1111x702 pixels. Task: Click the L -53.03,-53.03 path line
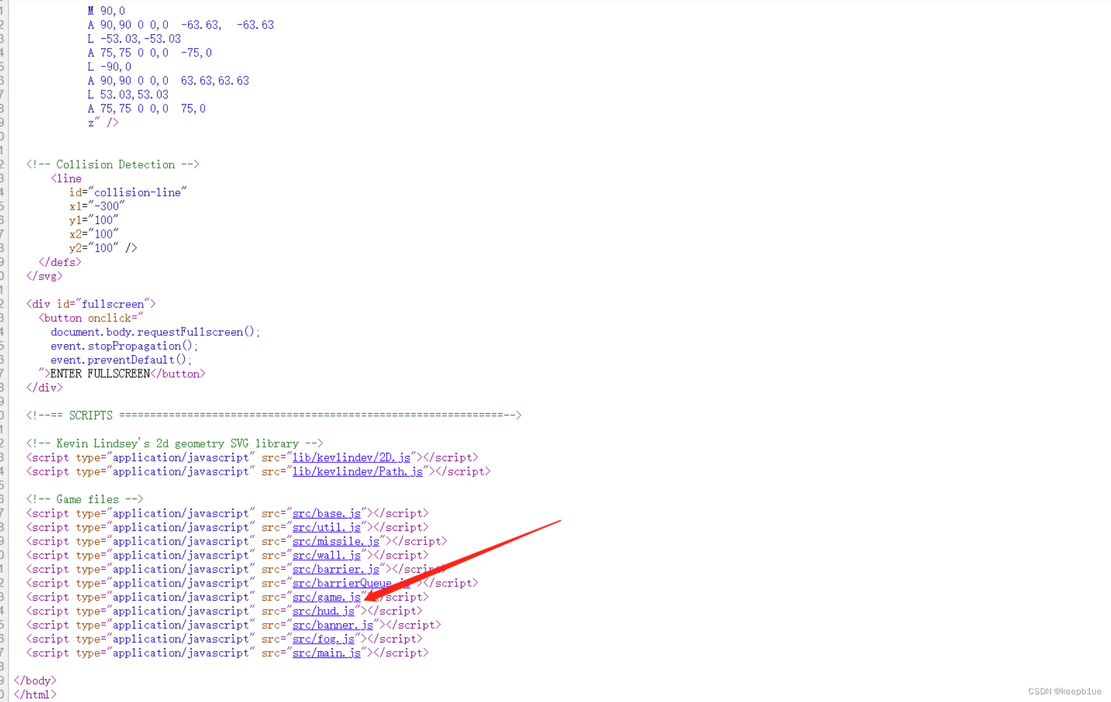pyautogui.click(x=134, y=39)
